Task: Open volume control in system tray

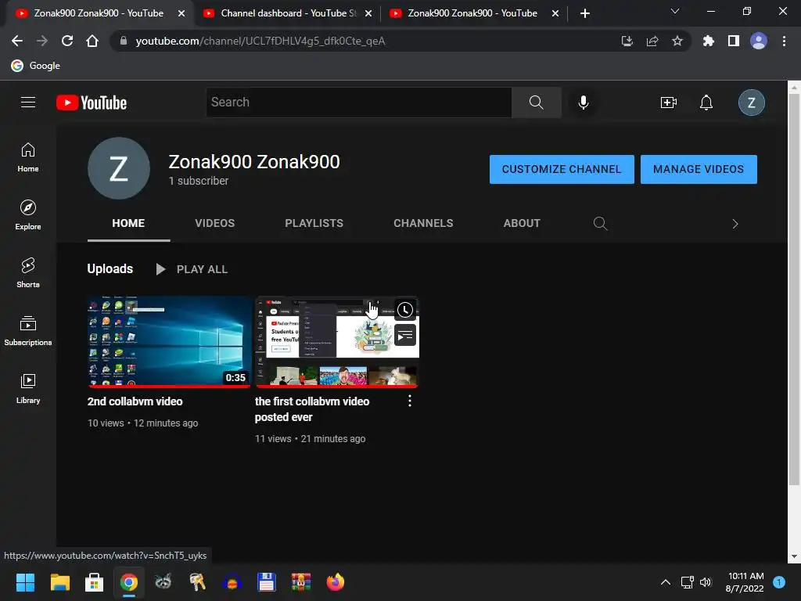Action: pyautogui.click(x=706, y=582)
